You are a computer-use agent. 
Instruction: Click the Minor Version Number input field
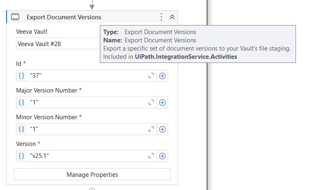coord(87,129)
